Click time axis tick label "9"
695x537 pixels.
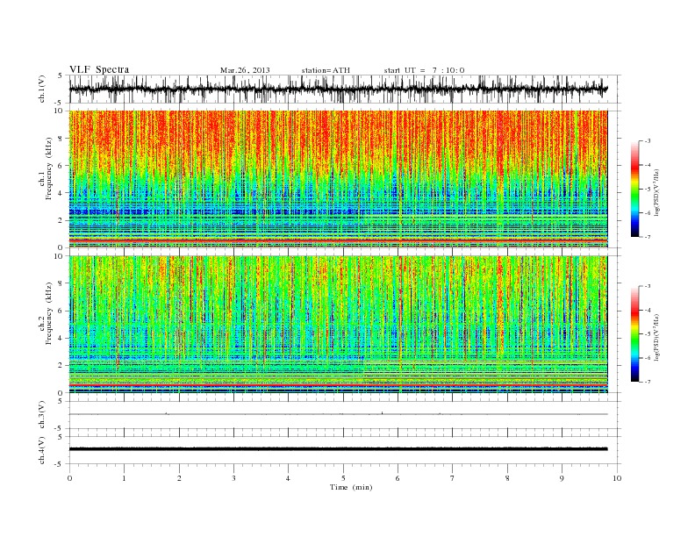tap(562, 478)
